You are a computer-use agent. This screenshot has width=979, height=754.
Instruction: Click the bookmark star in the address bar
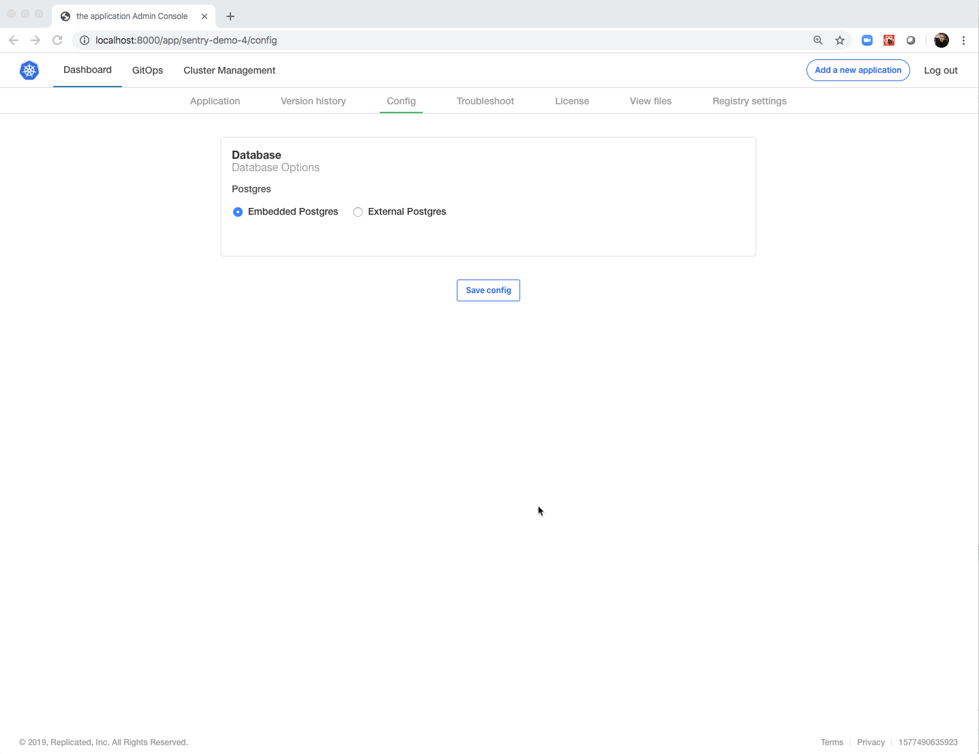point(840,40)
